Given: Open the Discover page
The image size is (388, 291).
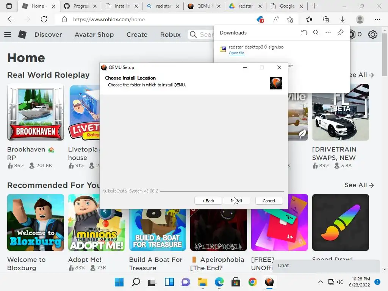Looking at the screenshot, I should tap(48, 34).
